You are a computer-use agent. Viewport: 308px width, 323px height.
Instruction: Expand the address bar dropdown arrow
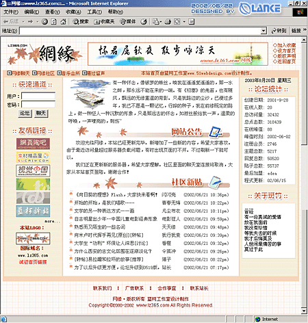pyautogui.click(x=264, y=31)
